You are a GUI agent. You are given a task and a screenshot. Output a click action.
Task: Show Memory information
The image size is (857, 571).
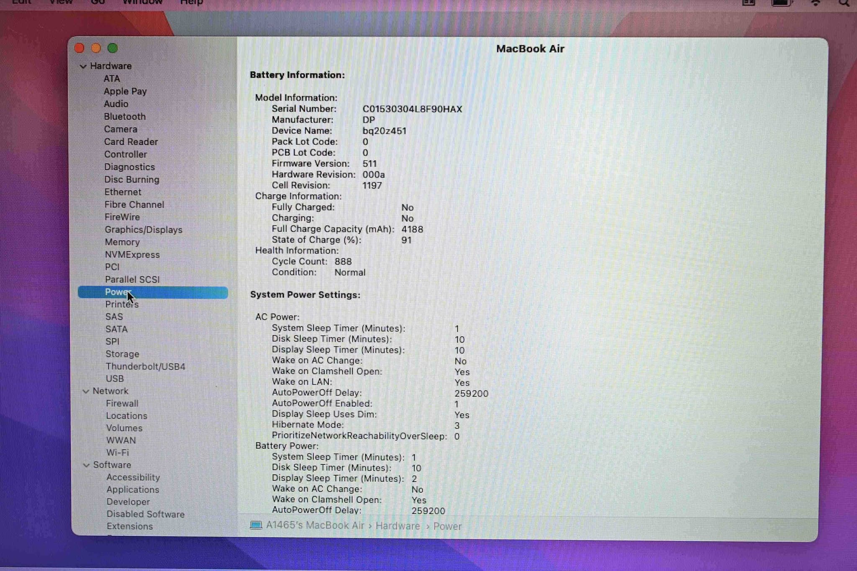pos(122,242)
